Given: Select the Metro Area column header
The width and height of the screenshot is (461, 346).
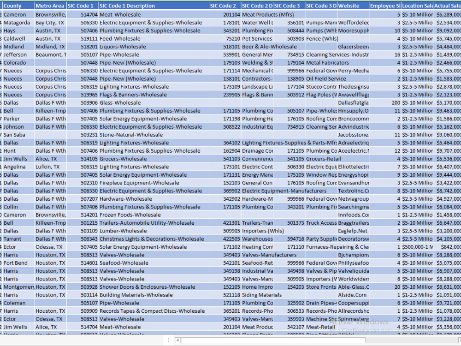Looking at the screenshot, I should pos(50,6).
